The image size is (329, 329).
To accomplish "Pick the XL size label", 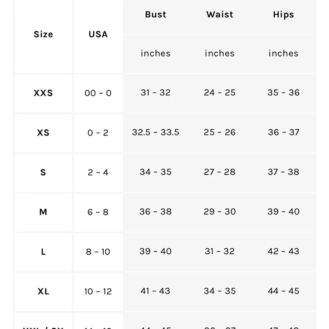I will pos(43,291).
